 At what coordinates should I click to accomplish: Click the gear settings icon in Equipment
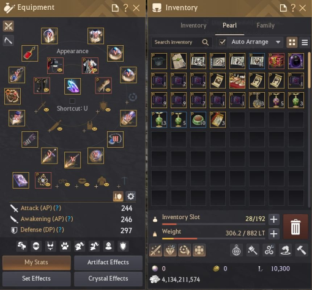coord(130,197)
